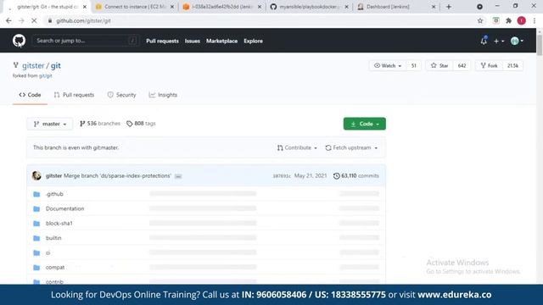543x305 pixels.
Task: Fork the repository
Action: (x=489, y=66)
